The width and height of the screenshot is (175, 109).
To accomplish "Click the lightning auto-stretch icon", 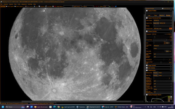I will (169, 99).
